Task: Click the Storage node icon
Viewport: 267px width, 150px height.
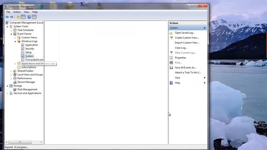Action: pos(11,86)
